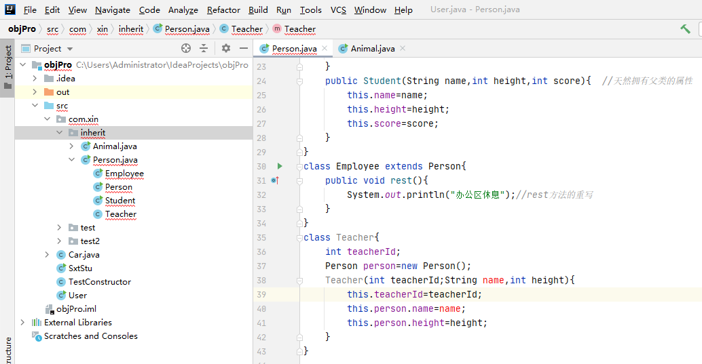Select Scratches and Consoles
This screenshot has height=364, width=702.
coord(90,336)
